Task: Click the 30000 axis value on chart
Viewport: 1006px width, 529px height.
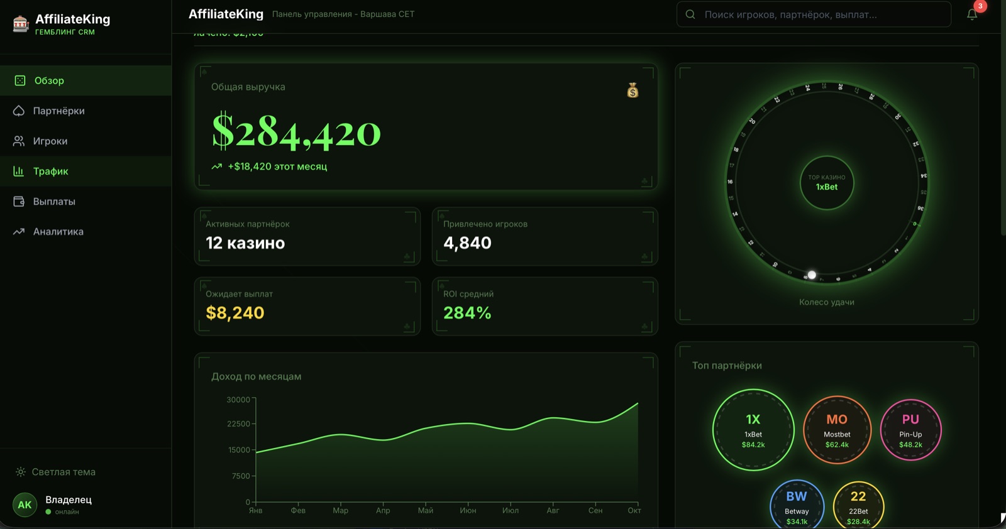Action: [x=238, y=400]
